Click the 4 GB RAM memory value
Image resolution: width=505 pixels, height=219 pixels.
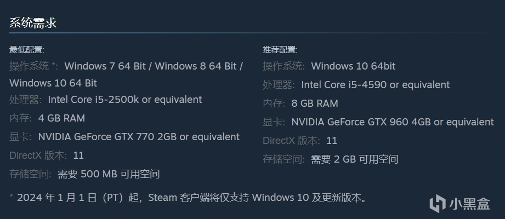pyautogui.click(x=61, y=118)
